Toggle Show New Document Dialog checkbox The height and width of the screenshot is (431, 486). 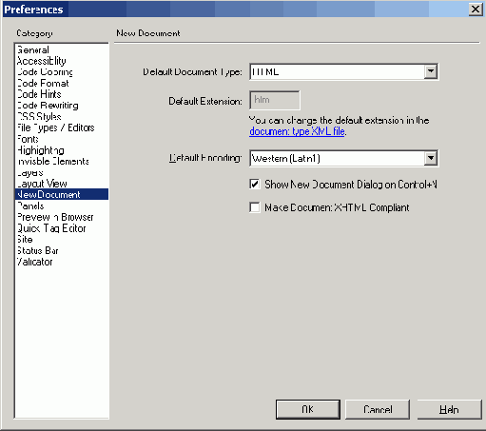click(255, 185)
